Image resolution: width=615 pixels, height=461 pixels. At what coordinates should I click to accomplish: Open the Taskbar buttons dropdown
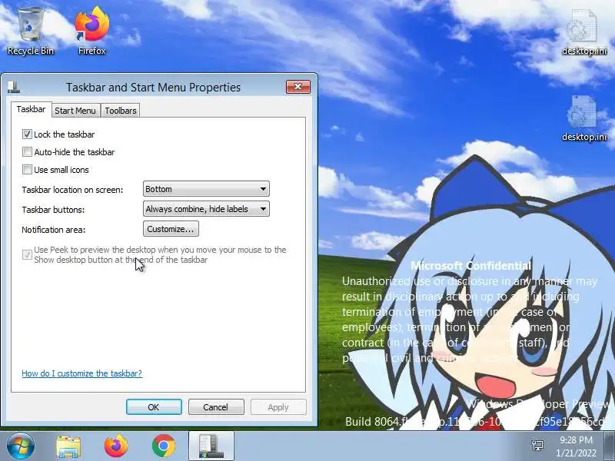tap(206, 209)
